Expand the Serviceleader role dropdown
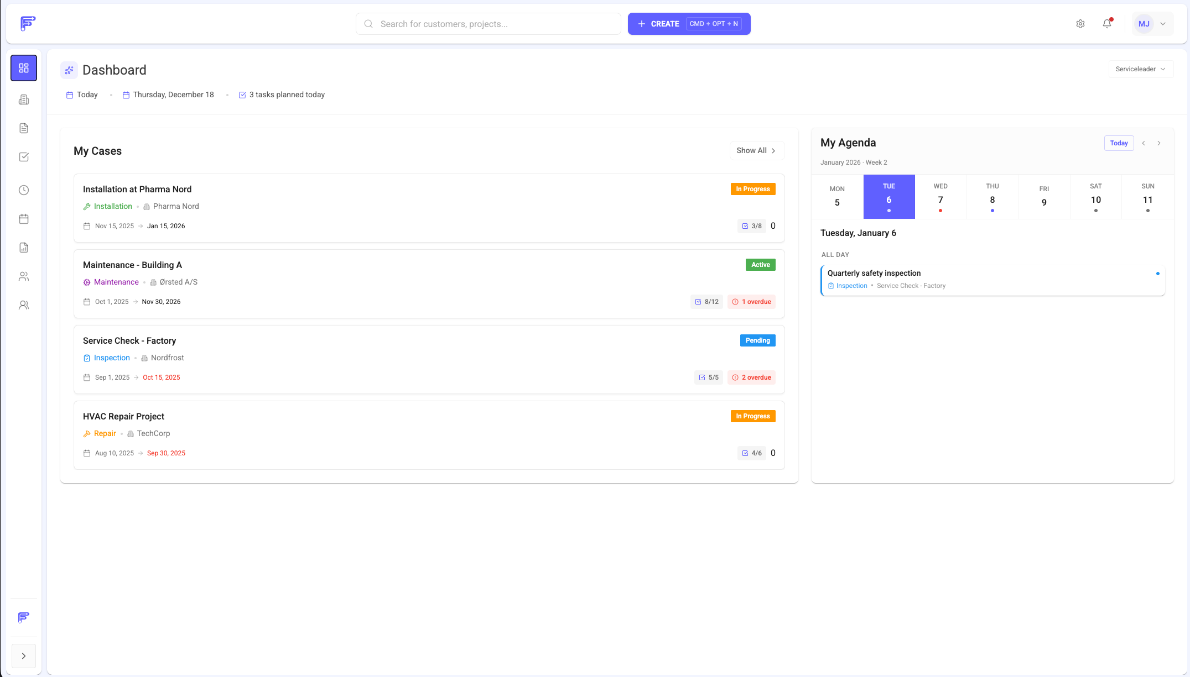This screenshot has height=677, width=1190. [1140, 69]
